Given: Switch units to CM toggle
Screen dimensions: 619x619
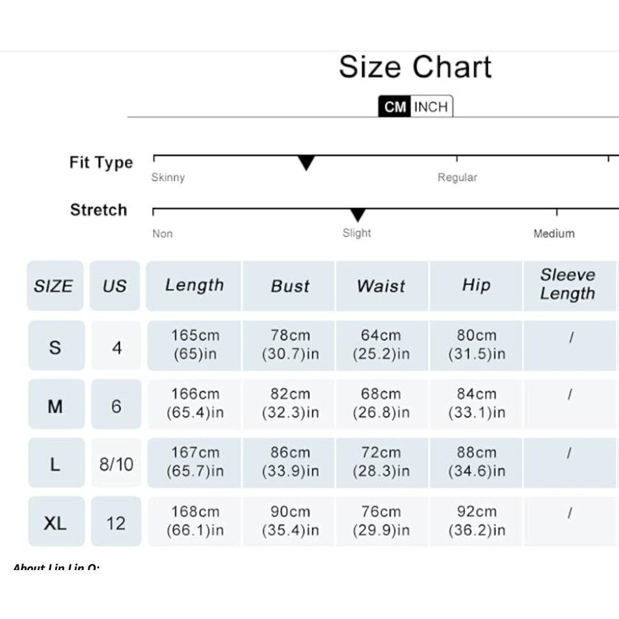Looking at the screenshot, I should [x=394, y=106].
